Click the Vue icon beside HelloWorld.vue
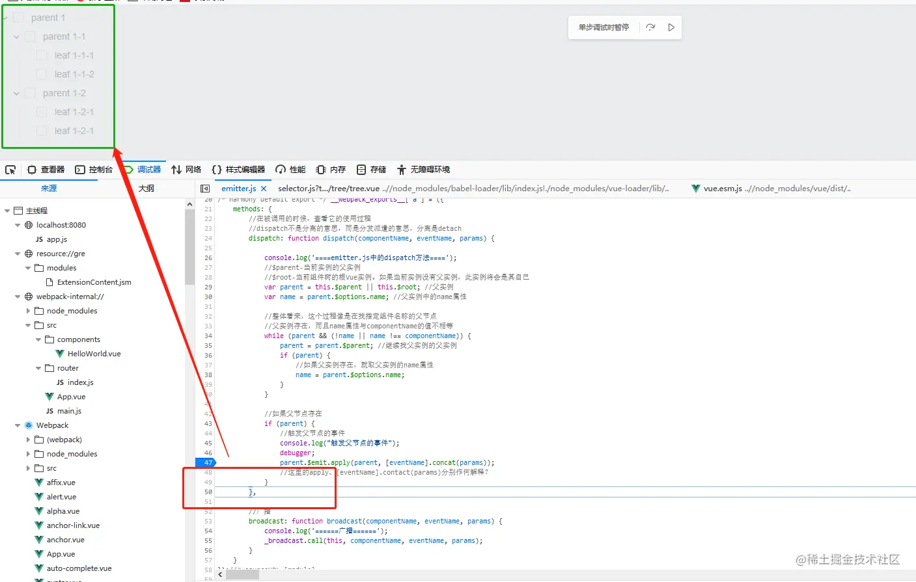Screen dimensions: 916x582 point(60,354)
